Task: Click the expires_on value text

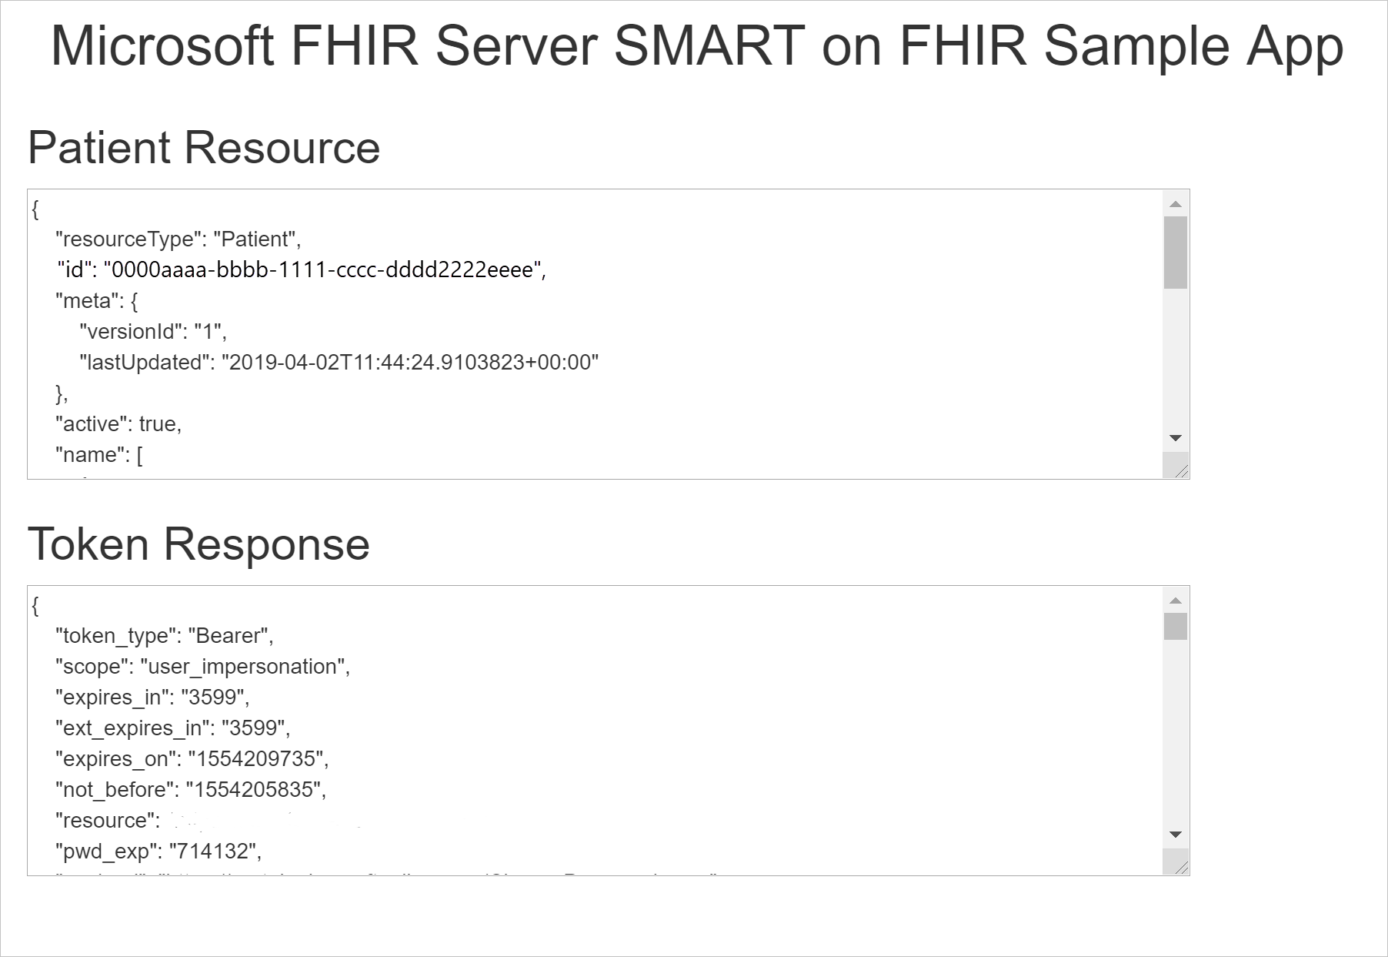Action: click(x=258, y=759)
